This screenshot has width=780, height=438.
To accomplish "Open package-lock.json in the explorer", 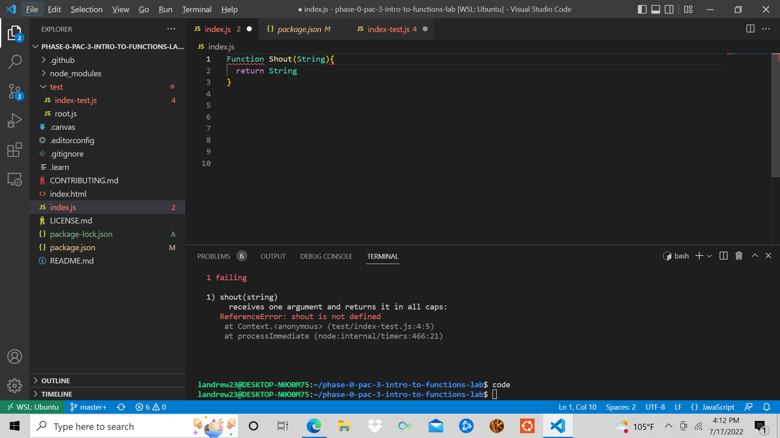I will click(x=107, y=234).
